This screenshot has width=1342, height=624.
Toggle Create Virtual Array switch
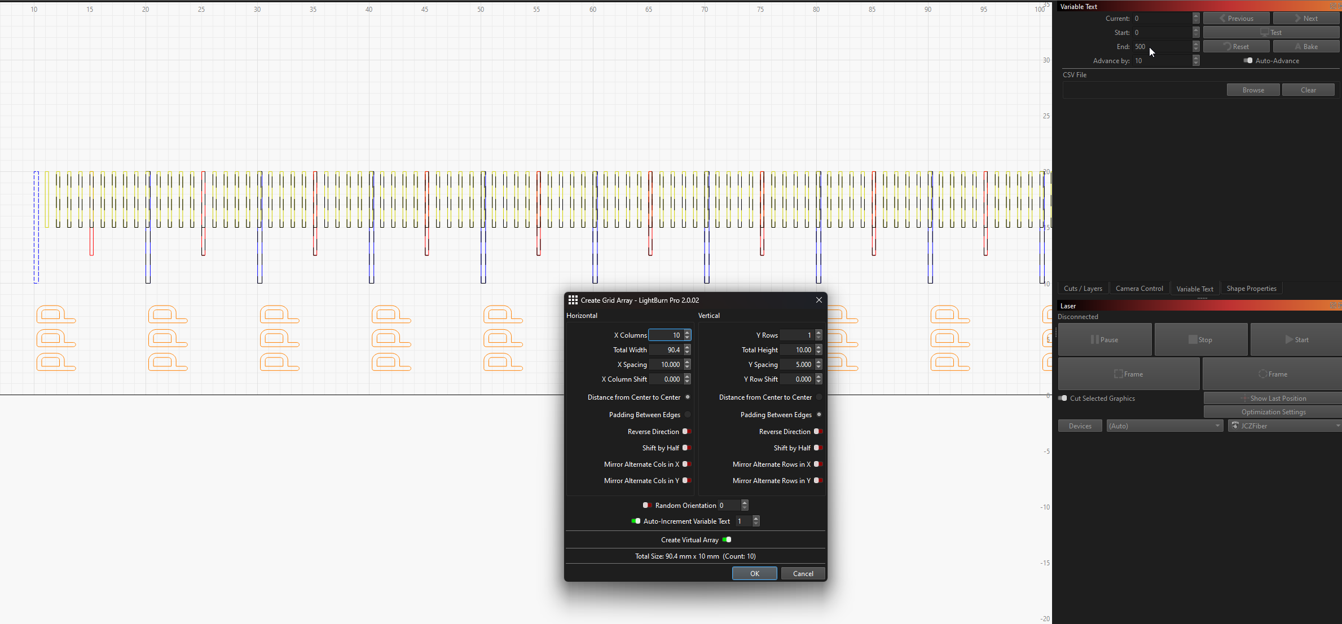tap(727, 539)
